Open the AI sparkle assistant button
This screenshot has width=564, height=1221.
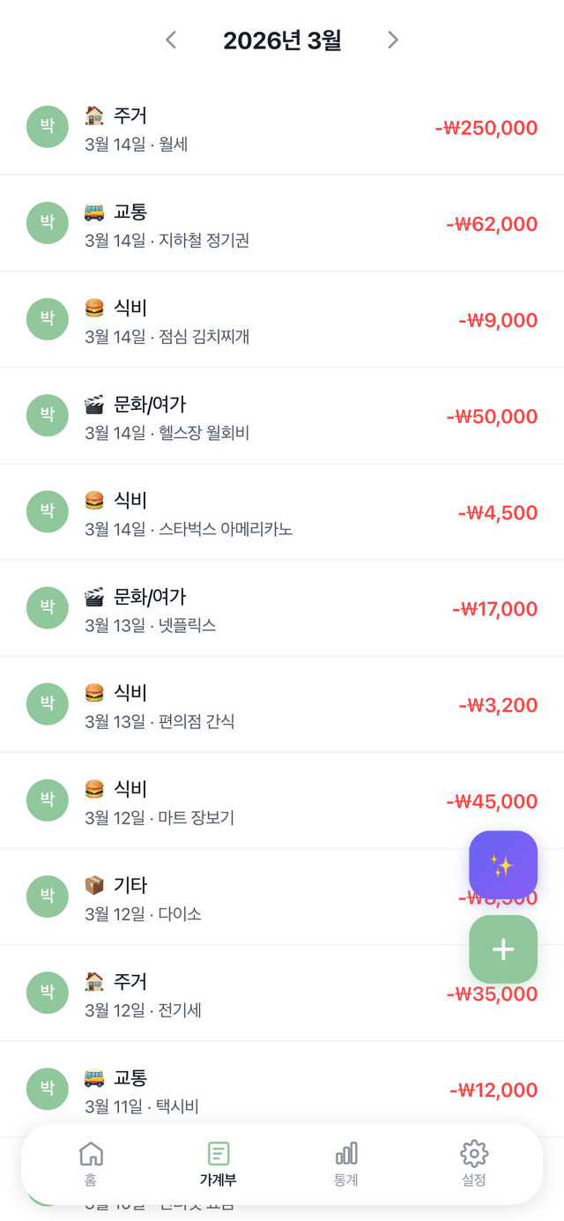coord(503,865)
